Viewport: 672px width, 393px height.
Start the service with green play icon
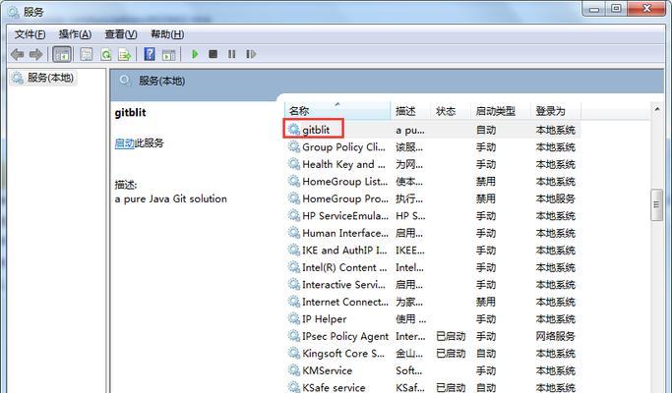195,54
